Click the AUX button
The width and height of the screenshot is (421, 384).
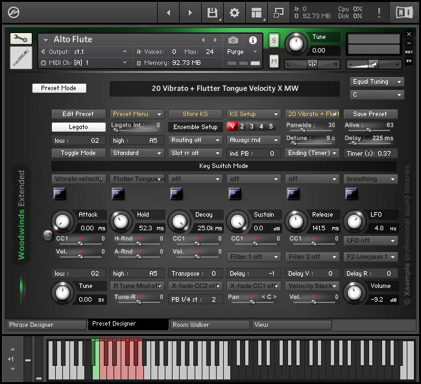(409, 52)
